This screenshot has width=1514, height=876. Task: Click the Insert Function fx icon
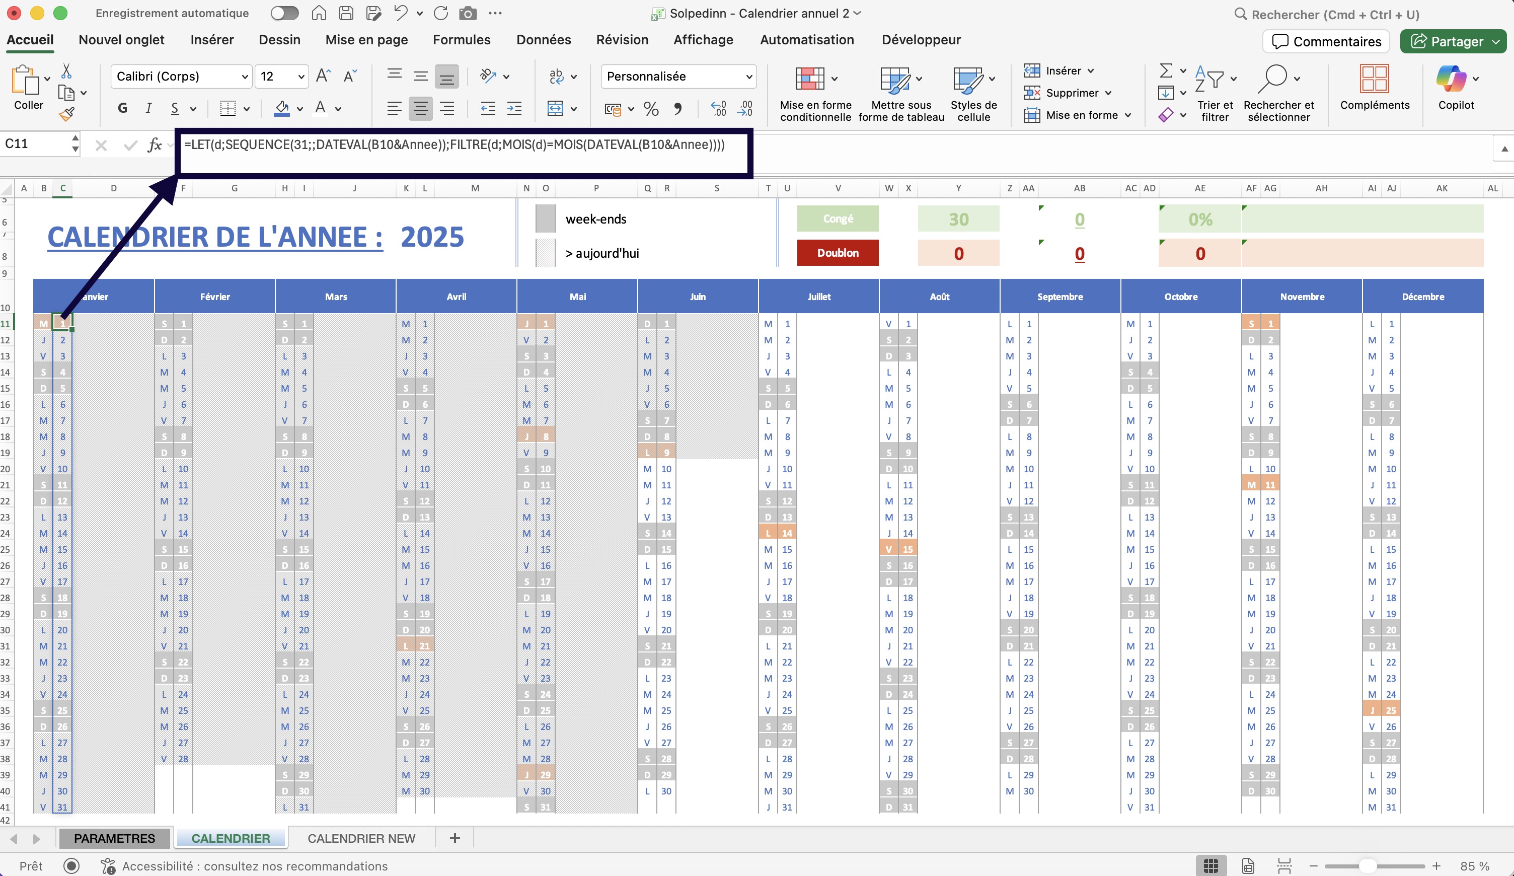coord(155,145)
